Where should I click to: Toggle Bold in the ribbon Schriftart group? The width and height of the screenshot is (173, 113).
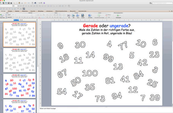point(17,17)
